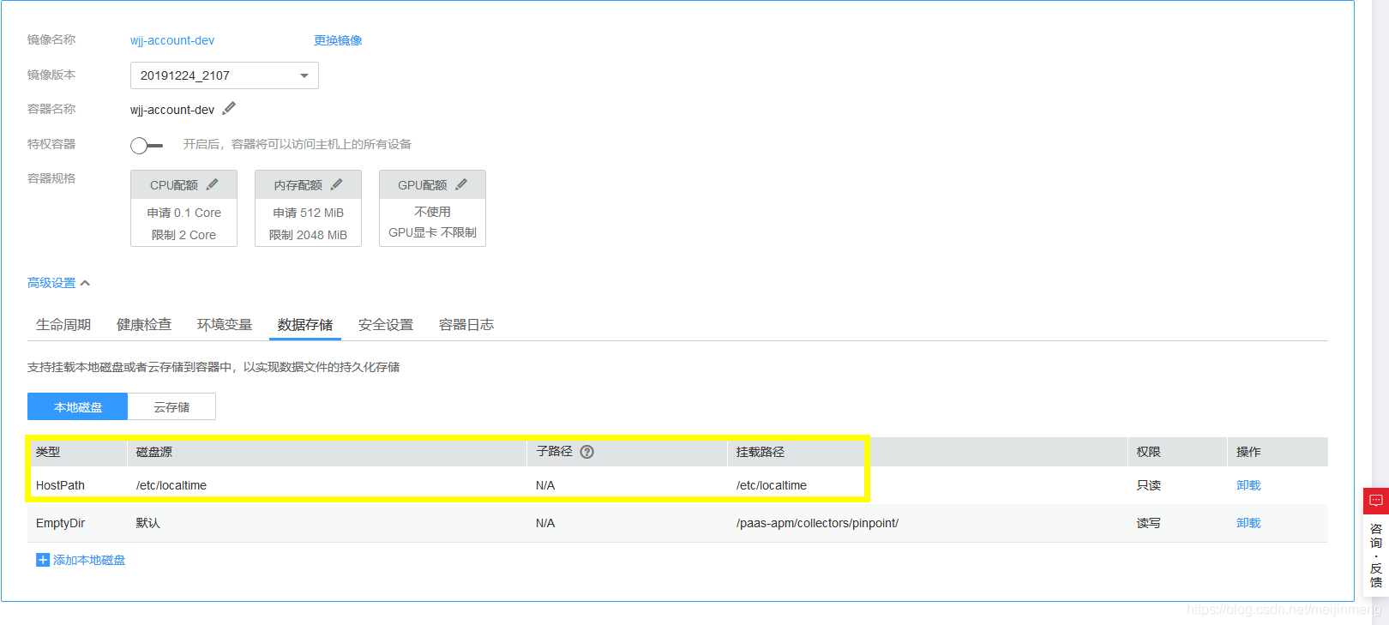
Task: Select the 云存储 button
Action: pyautogui.click(x=171, y=407)
